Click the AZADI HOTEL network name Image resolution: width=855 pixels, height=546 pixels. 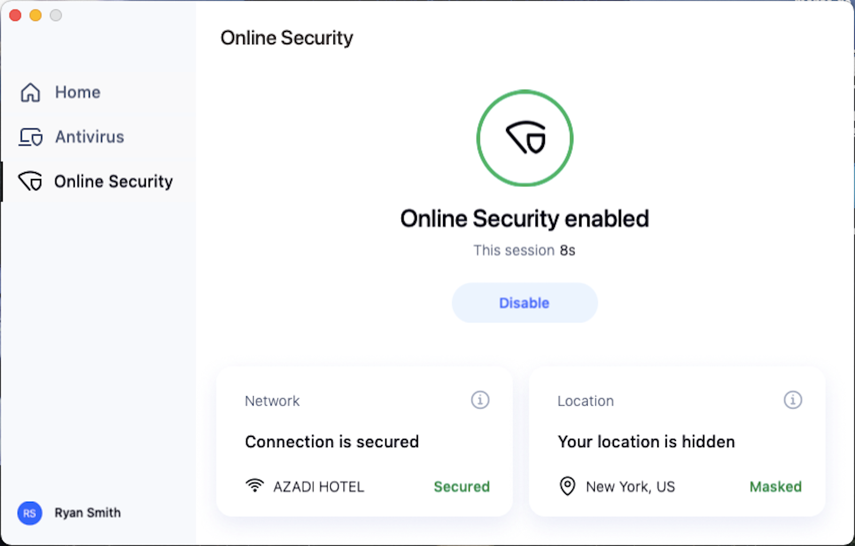click(x=318, y=487)
